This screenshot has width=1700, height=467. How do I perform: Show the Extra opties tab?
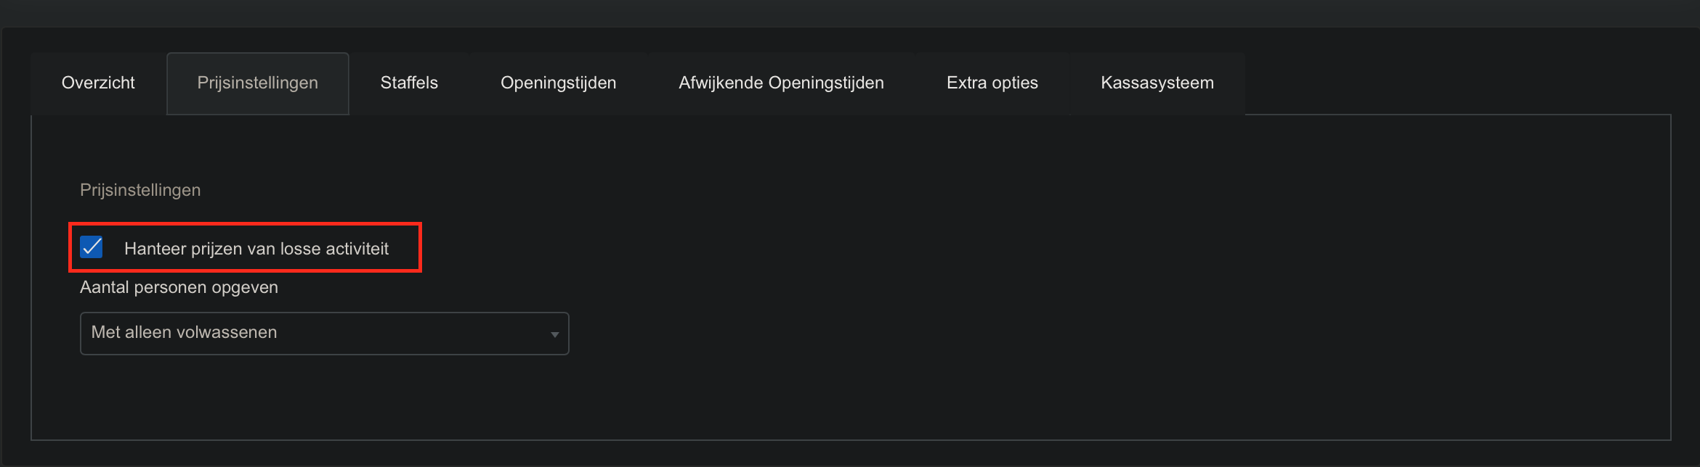tap(992, 83)
